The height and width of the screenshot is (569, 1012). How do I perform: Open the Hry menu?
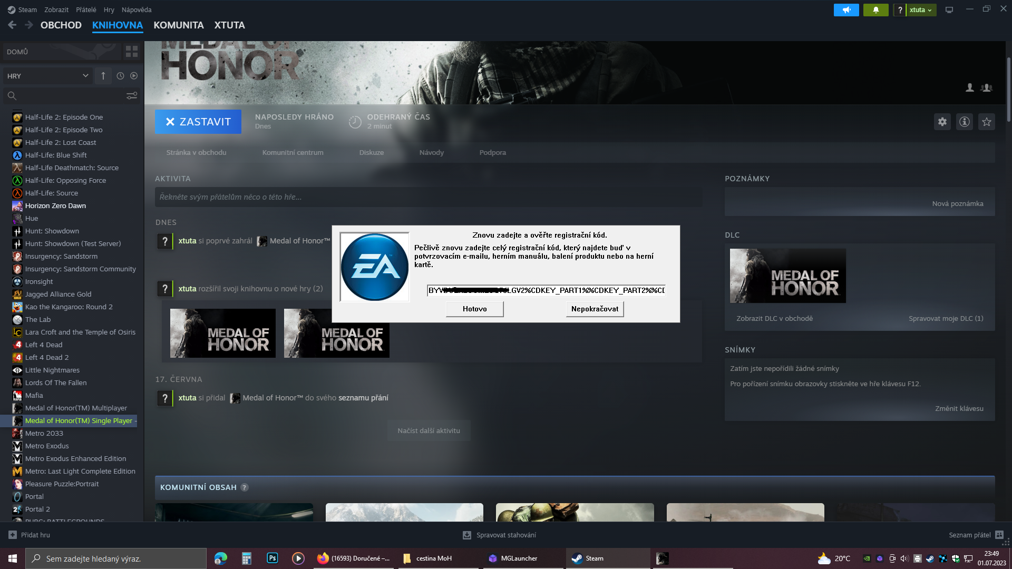pyautogui.click(x=109, y=10)
